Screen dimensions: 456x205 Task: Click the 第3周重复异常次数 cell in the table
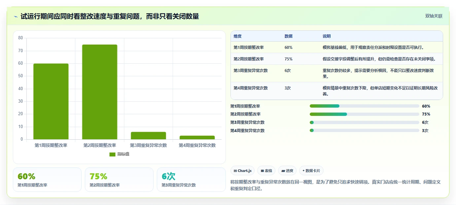250,71
